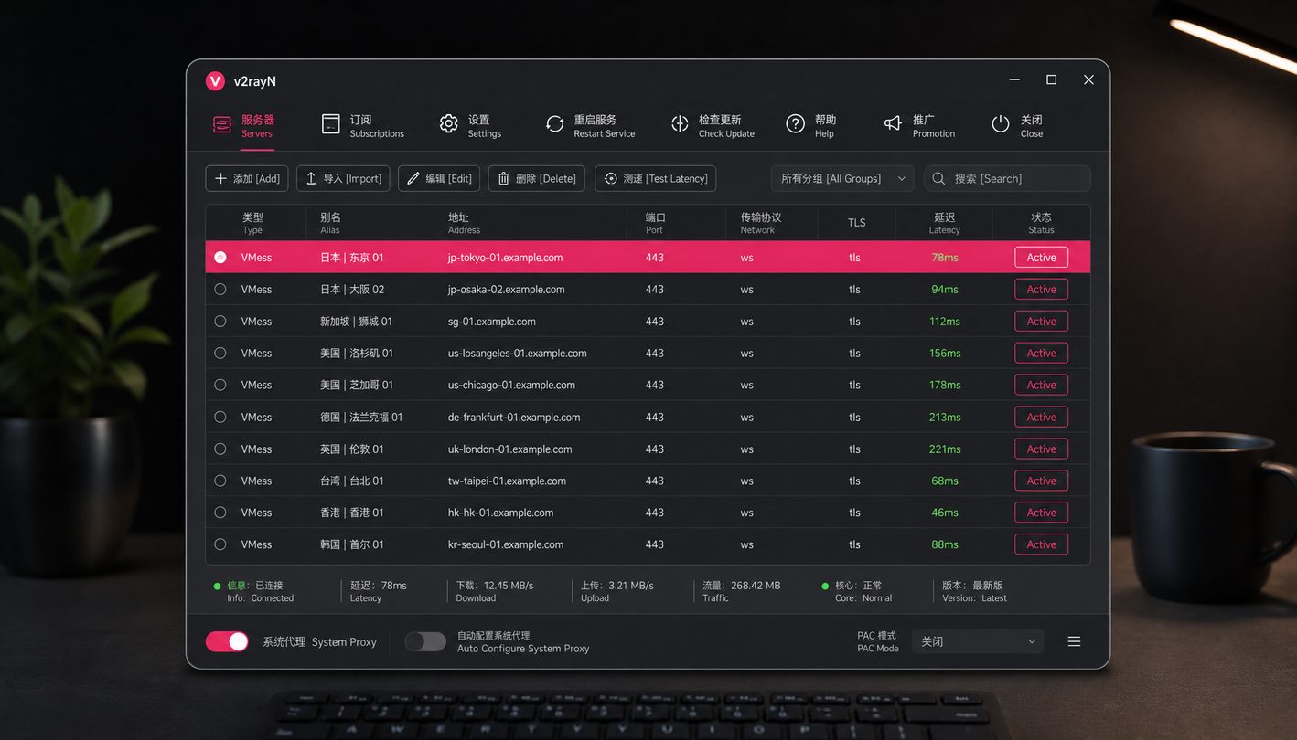The height and width of the screenshot is (740, 1297).
Task: Open the Help menu item
Action: pyautogui.click(x=811, y=126)
